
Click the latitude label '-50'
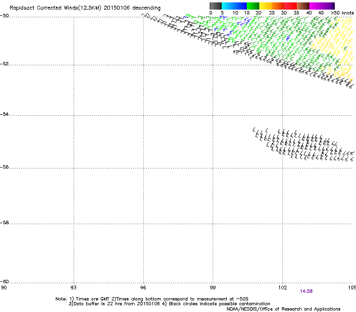pos(4,16)
